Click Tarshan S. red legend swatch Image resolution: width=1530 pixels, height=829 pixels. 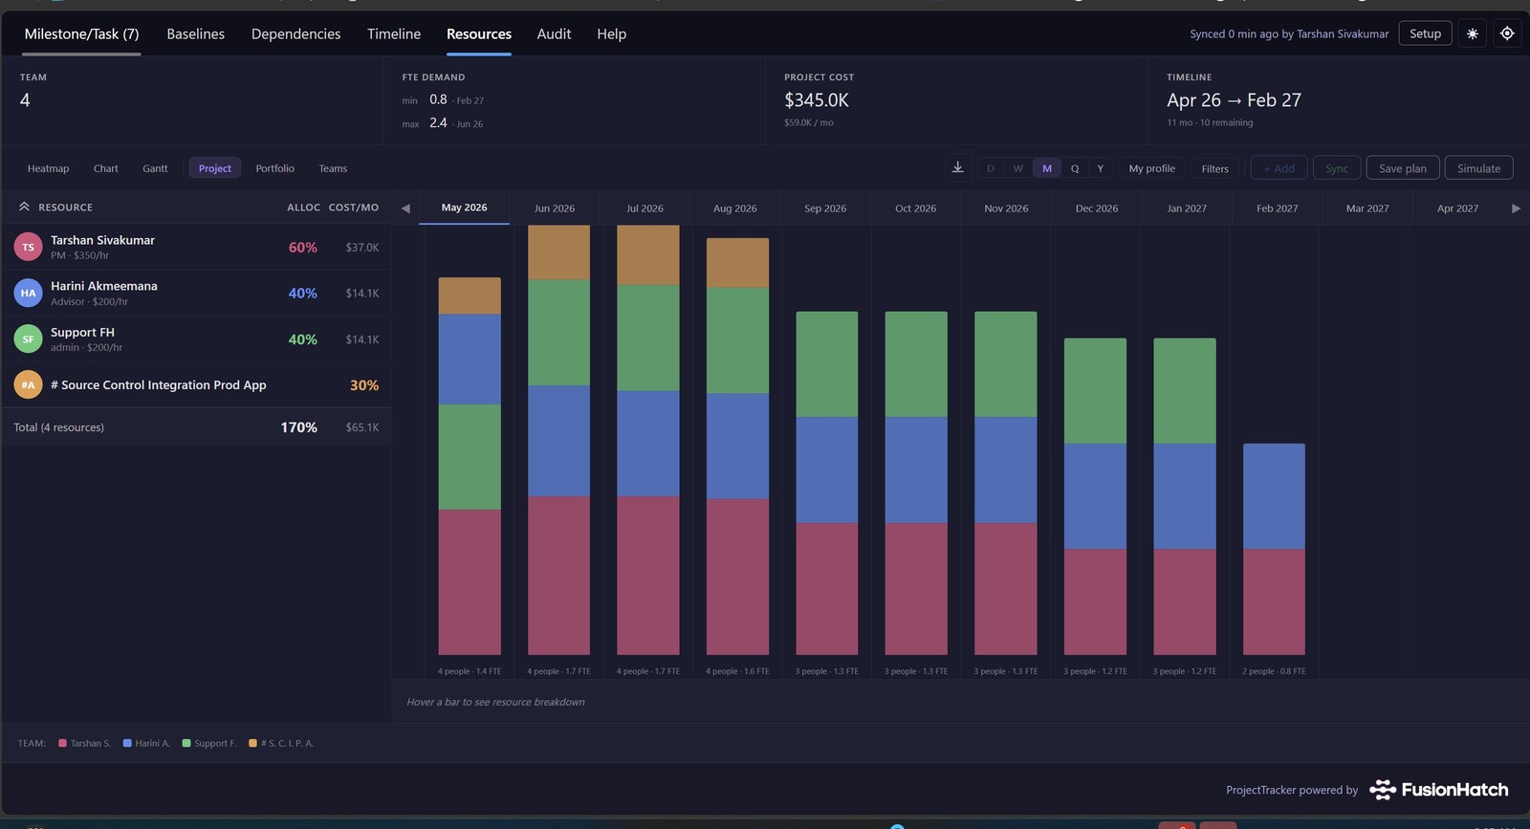click(62, 743)
